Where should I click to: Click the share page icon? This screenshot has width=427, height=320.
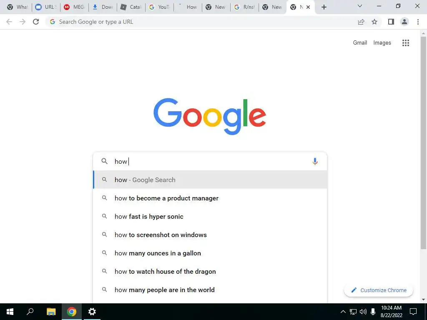pos(361,22)
